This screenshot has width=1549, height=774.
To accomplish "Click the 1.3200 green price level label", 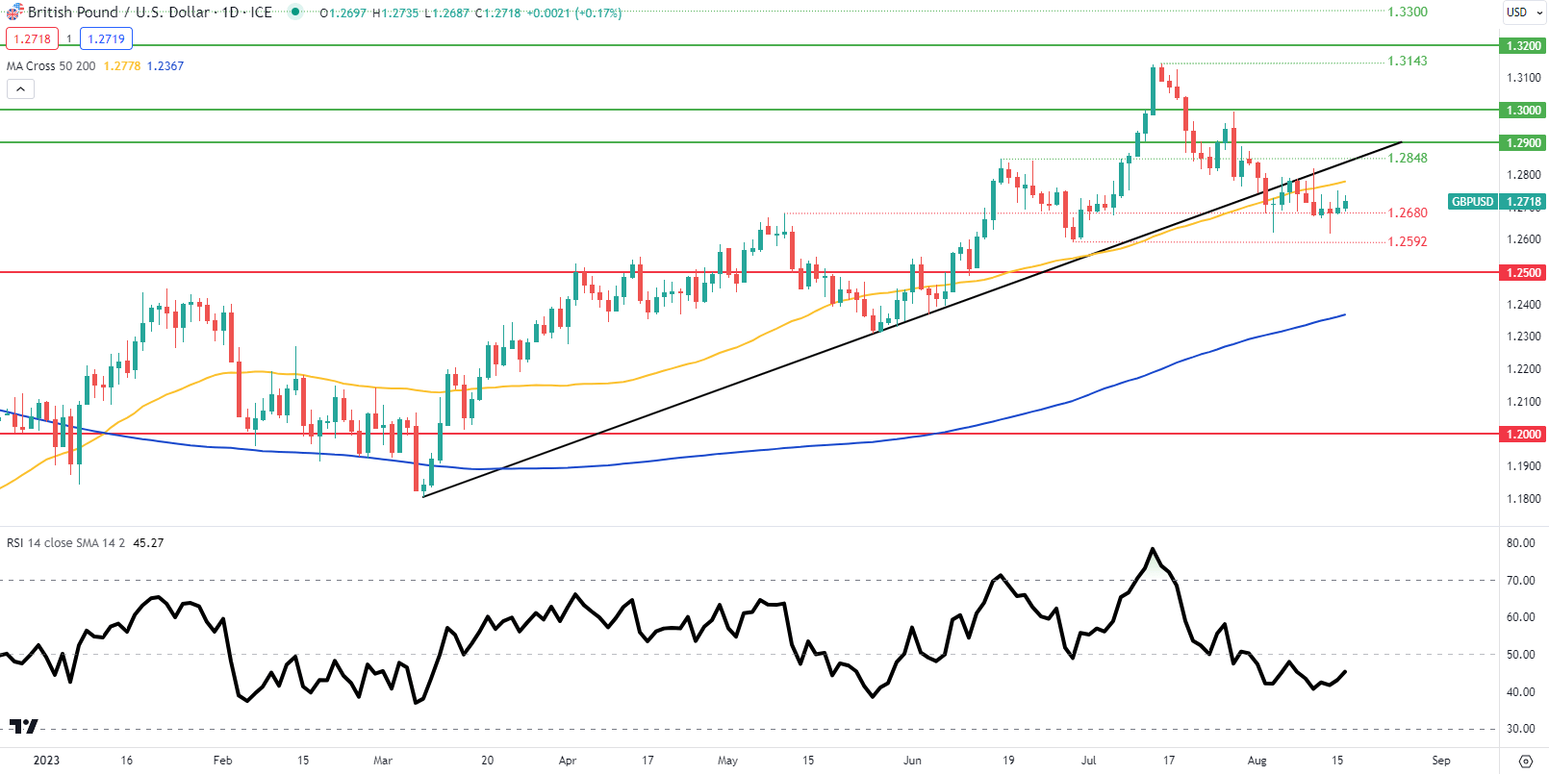I will pos(1523,45).
